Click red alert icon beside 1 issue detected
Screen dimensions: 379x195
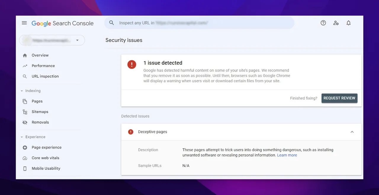point(132,64)
